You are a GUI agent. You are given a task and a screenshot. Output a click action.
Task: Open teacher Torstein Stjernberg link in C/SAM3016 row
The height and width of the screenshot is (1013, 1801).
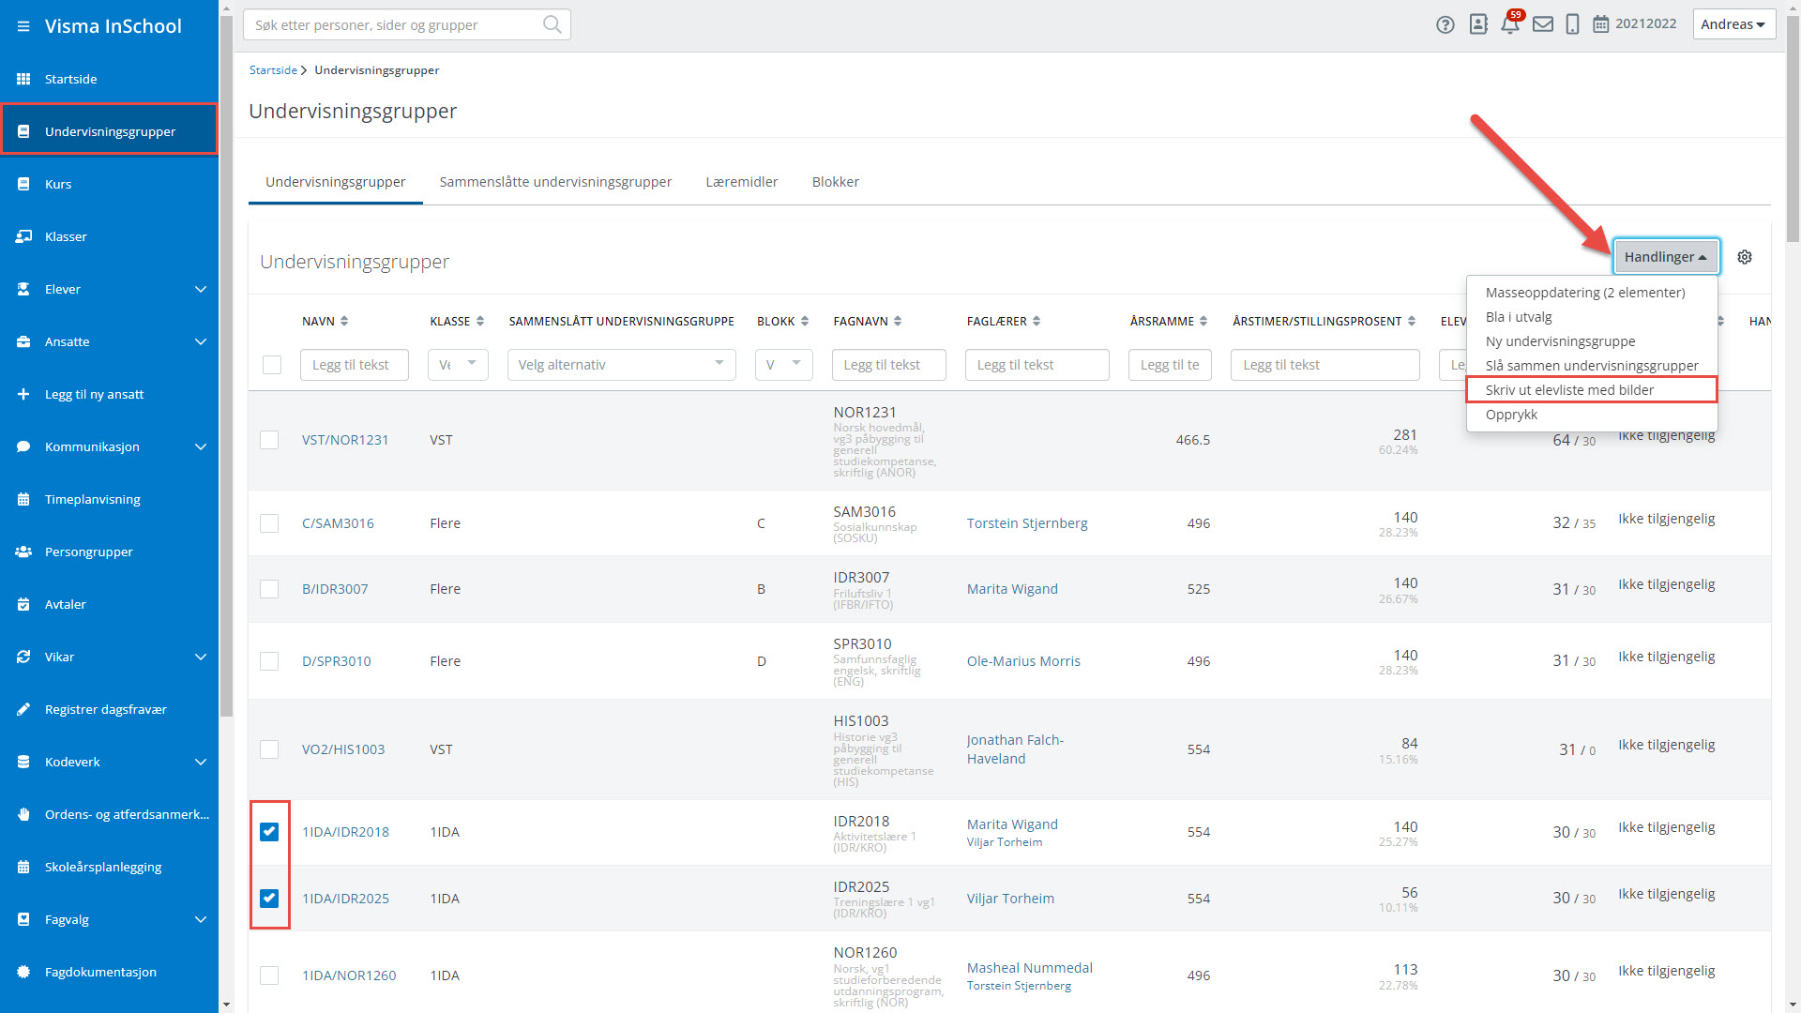(x=1027, y=523)
